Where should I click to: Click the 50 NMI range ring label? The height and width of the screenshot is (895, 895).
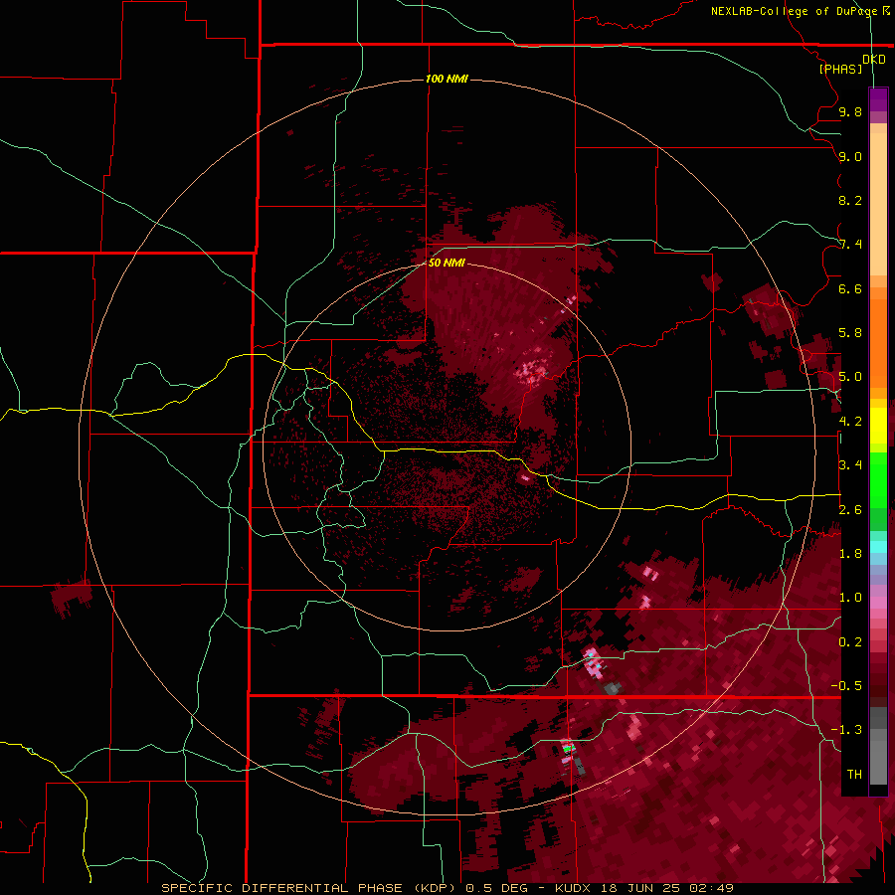[x=447, y=263]
